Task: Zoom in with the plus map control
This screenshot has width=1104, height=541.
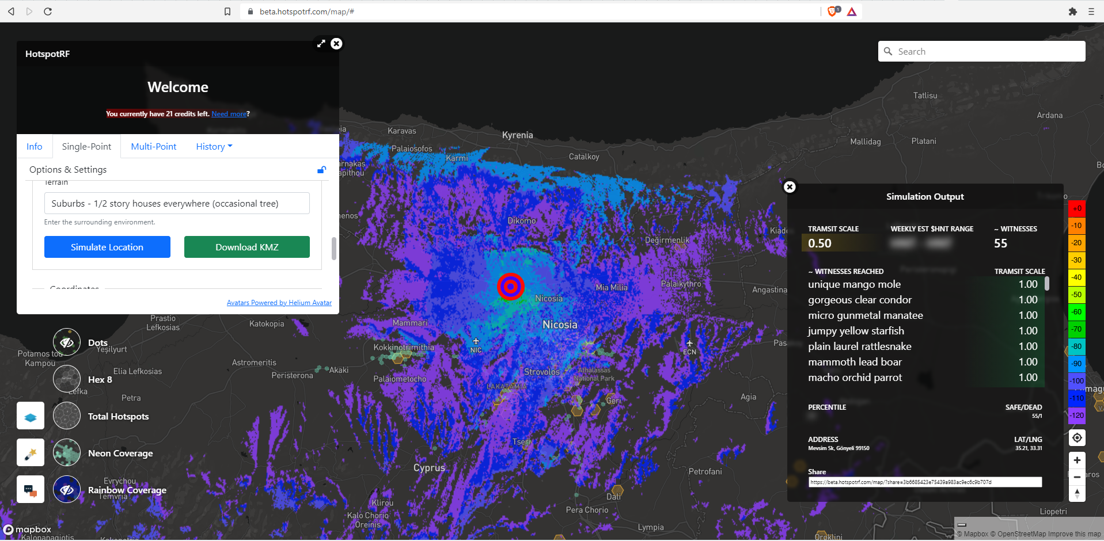Action: click(x=1077, y=460)
